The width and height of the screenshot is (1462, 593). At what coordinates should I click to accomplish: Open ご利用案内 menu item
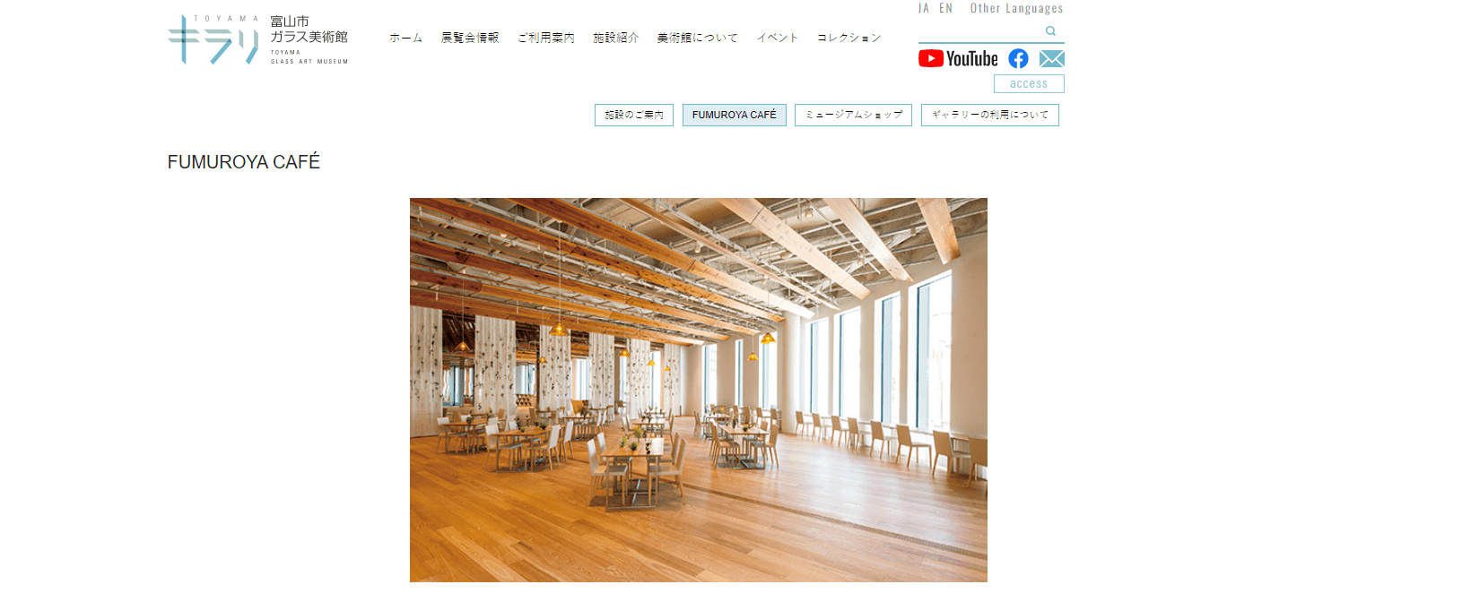pyautogui.click(x=546, y=38)
